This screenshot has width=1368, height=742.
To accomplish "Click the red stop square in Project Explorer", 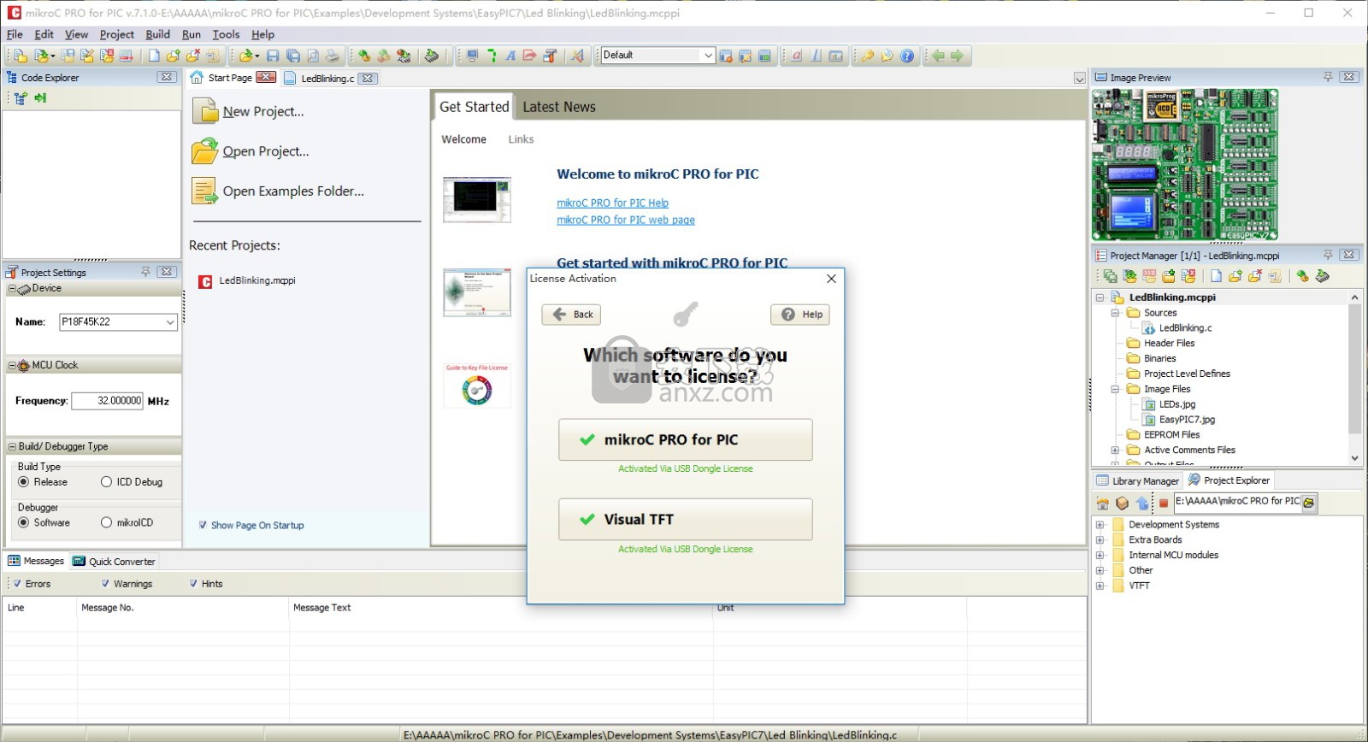I will [x=1163, y=503].
